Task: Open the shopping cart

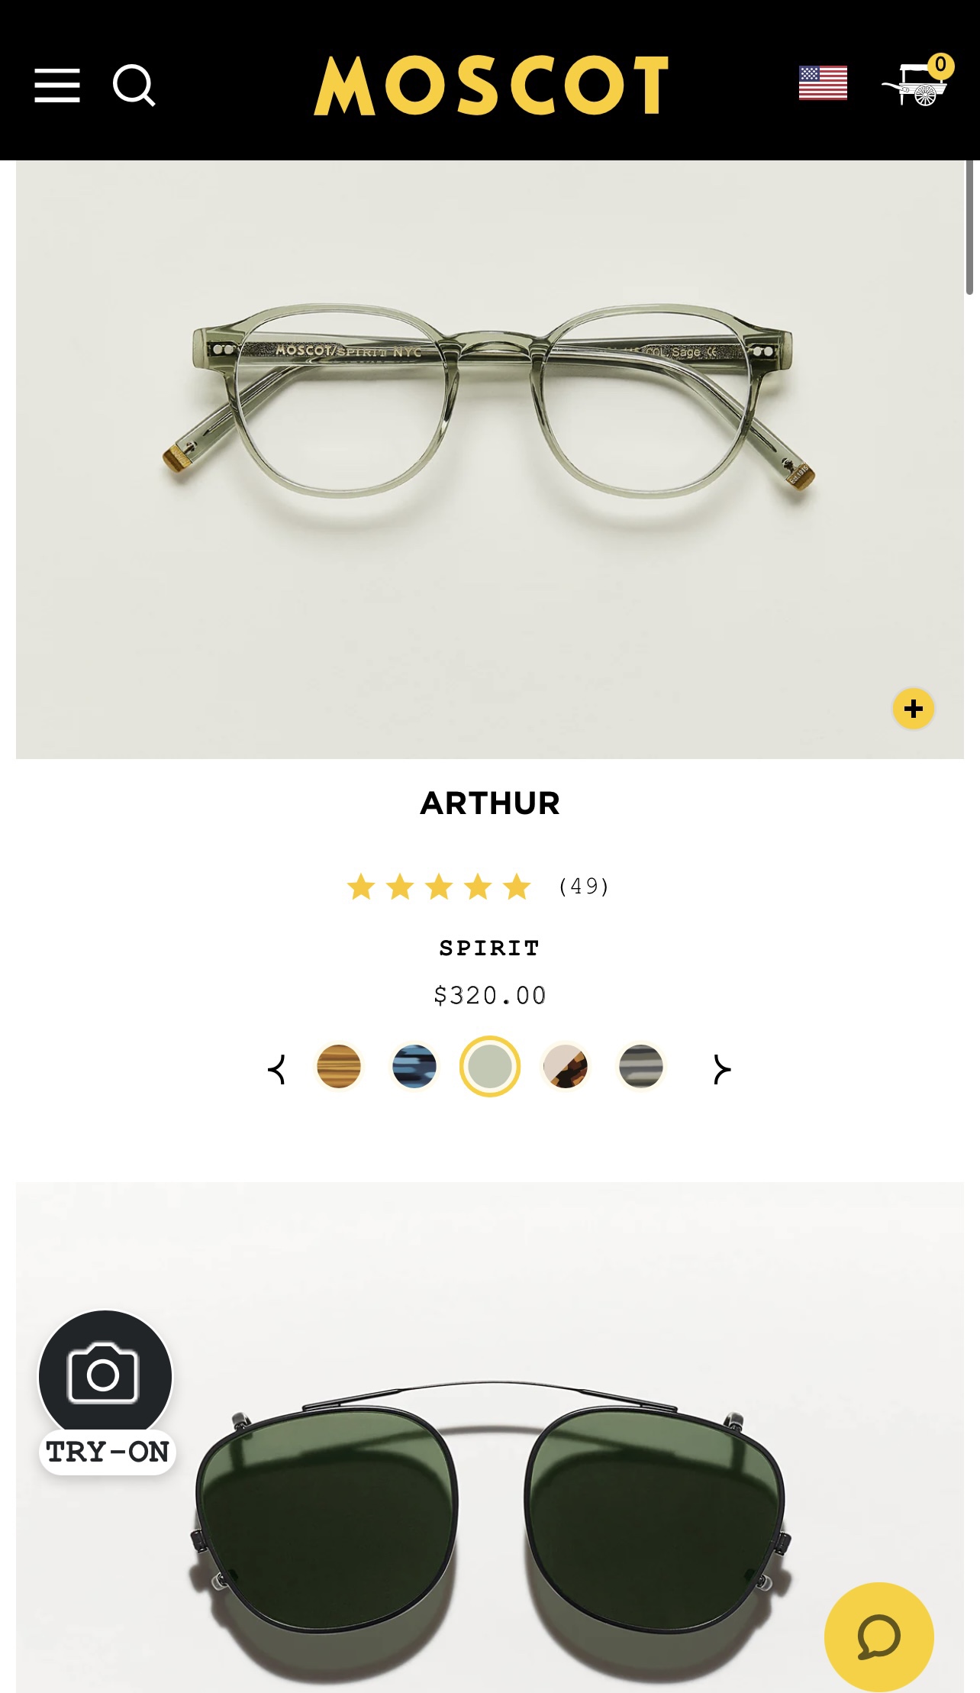Action: (917, 81)
